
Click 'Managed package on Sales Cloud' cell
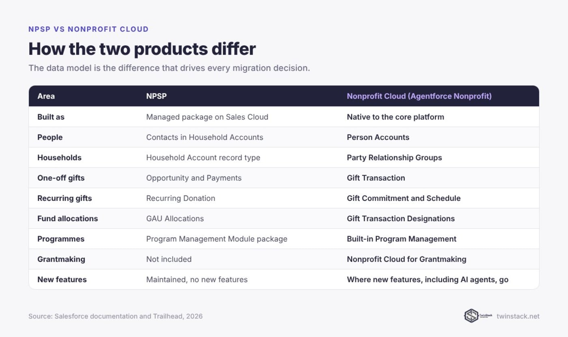click(x=207, y=117)
